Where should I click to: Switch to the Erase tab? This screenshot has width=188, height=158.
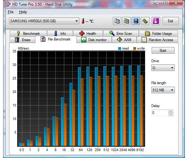(x=23, y=40)
